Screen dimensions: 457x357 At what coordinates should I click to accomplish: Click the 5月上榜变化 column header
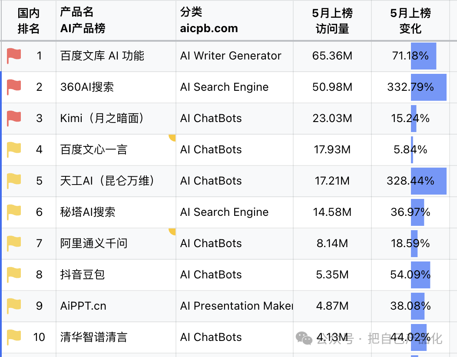point(411,20)
